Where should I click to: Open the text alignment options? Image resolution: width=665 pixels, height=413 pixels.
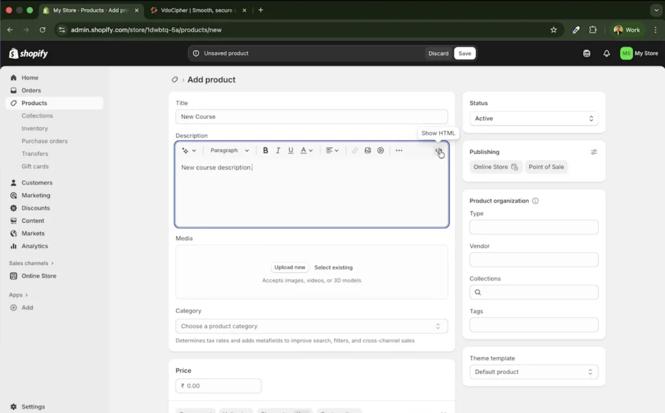(332, 151)
